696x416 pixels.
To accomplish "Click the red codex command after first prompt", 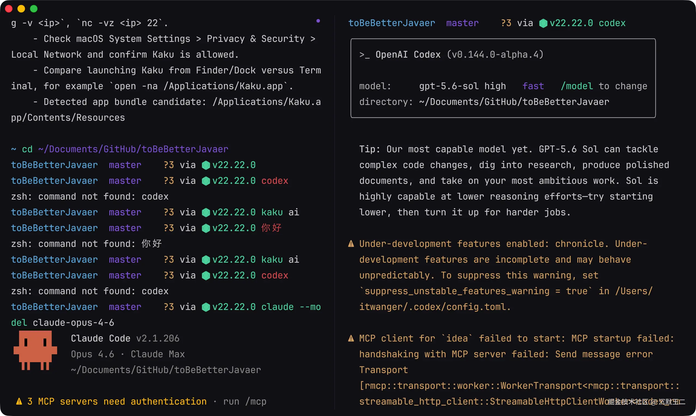I will click(x=275, y=181).
